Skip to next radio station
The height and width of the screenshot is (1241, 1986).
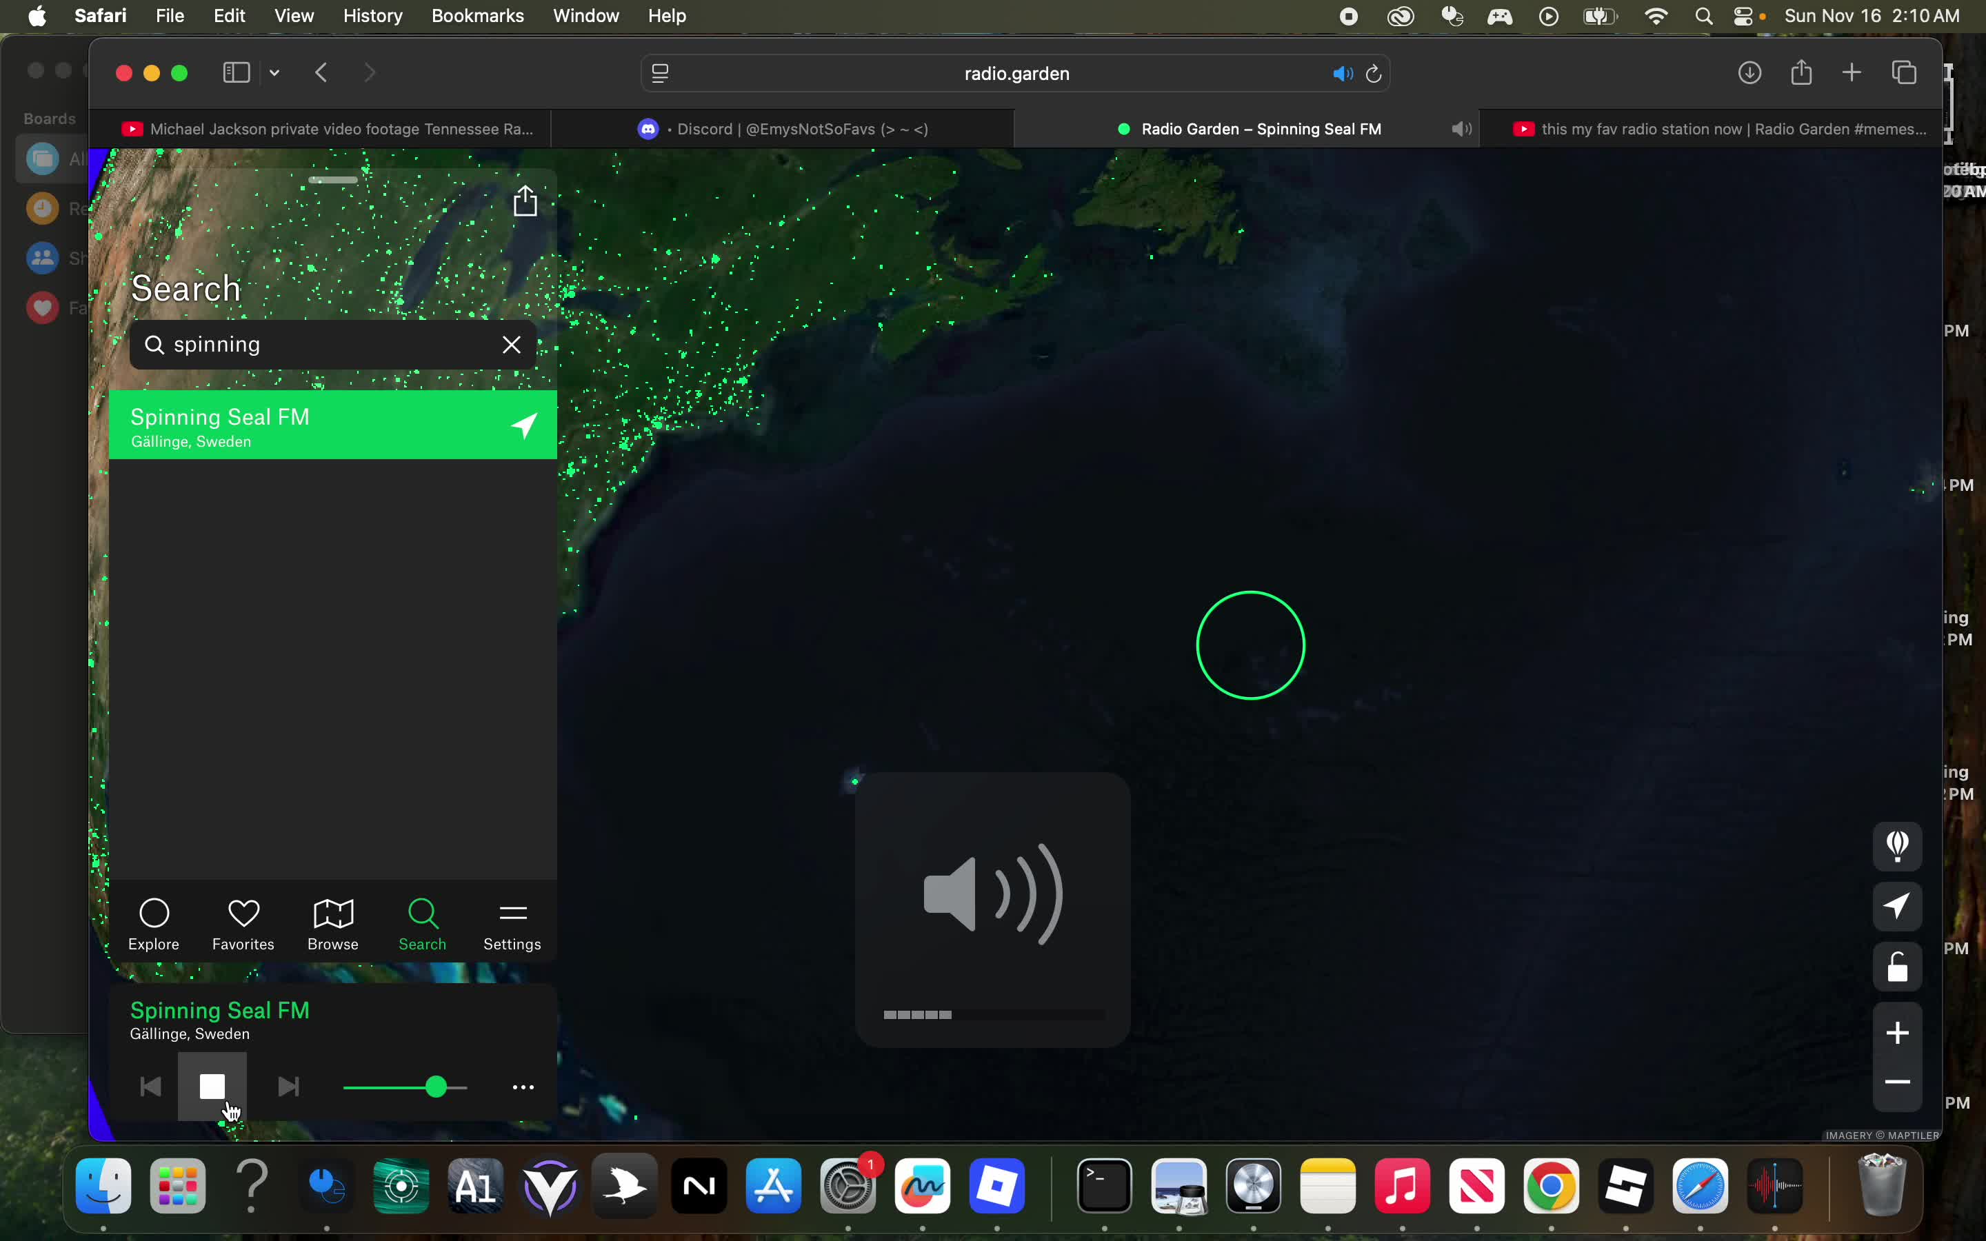click(x=288, y=1087)
